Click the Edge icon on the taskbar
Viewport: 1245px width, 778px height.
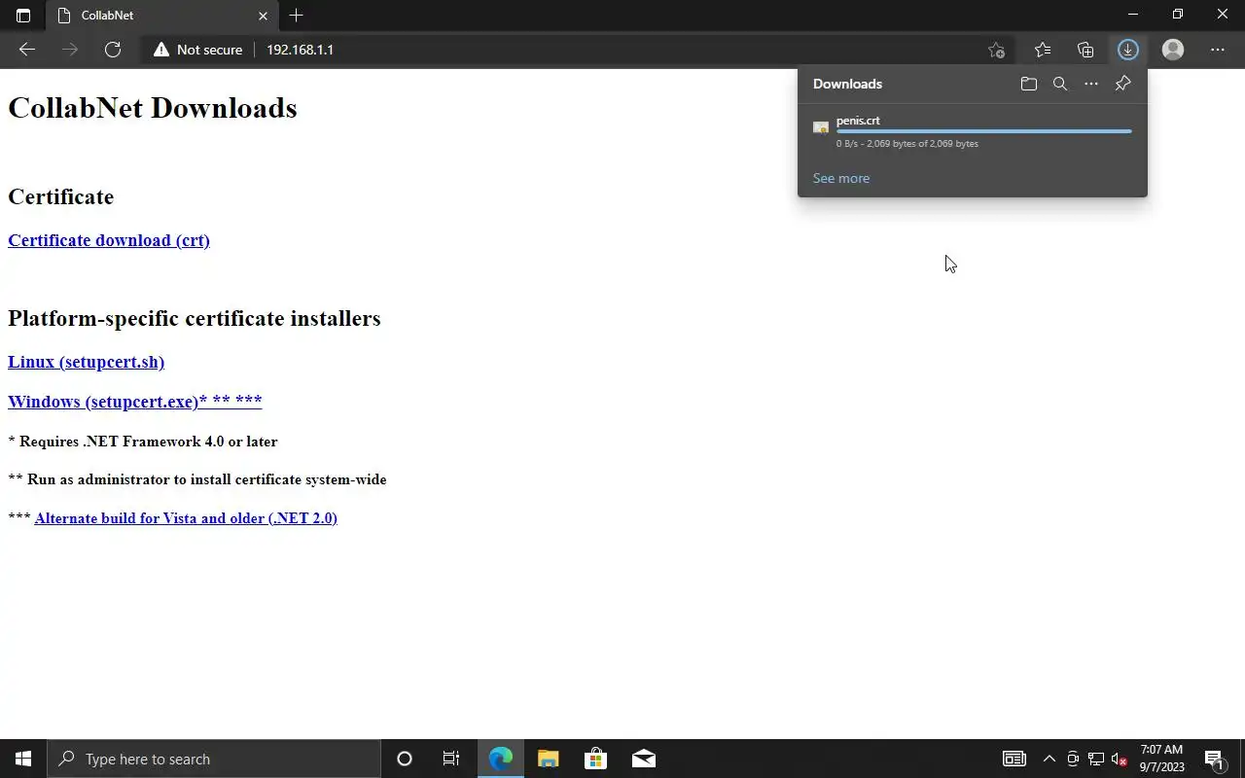(500, 759)
